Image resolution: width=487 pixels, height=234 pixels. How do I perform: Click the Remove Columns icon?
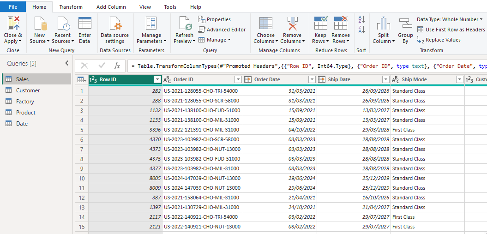coord(292,24)
